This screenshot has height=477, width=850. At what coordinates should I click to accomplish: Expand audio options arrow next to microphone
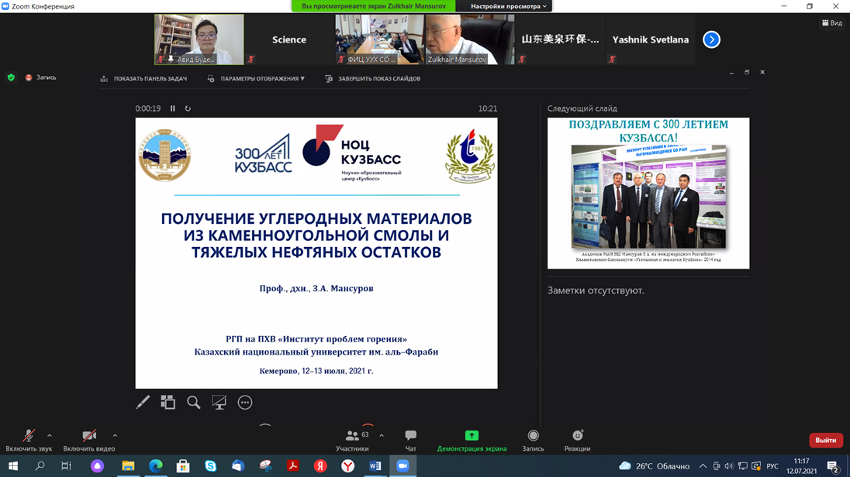tap(50, 436)
